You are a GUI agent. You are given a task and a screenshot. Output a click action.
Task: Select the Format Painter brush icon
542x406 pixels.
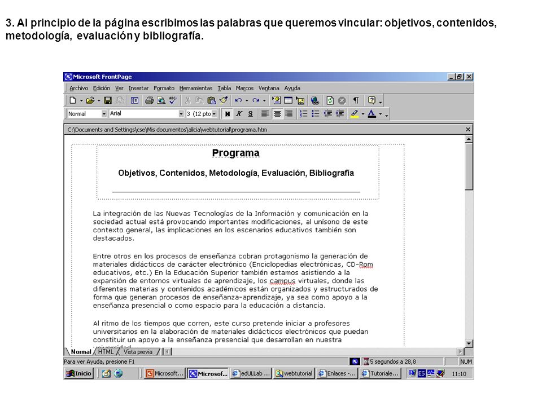[x=224, y=100]
